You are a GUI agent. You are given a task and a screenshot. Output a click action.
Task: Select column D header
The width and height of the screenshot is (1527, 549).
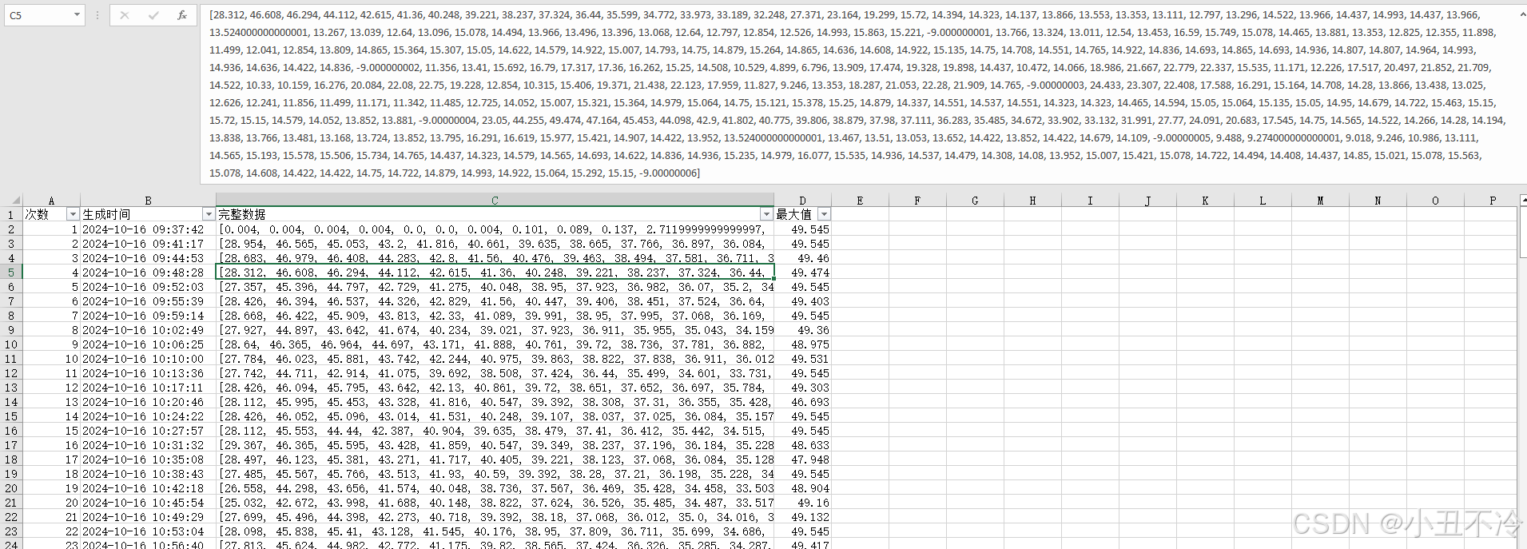[x=802, y=201]
